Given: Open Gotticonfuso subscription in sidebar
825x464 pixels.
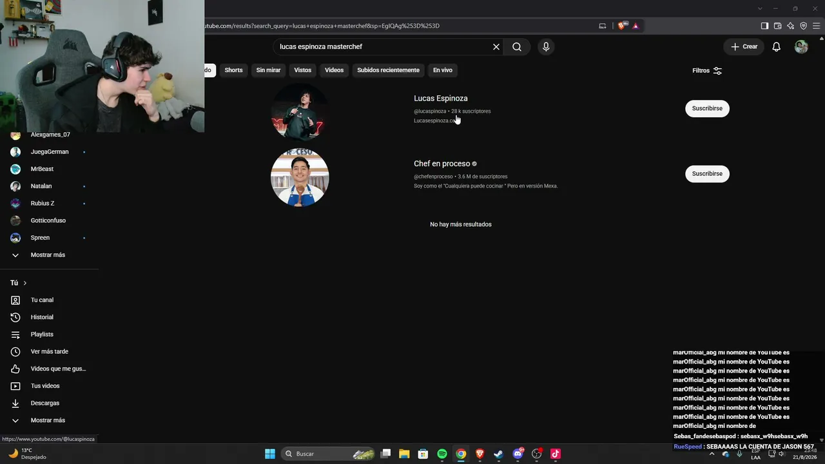Looking at the screenshot, I should pyautogui.click(x=49, y=220).
